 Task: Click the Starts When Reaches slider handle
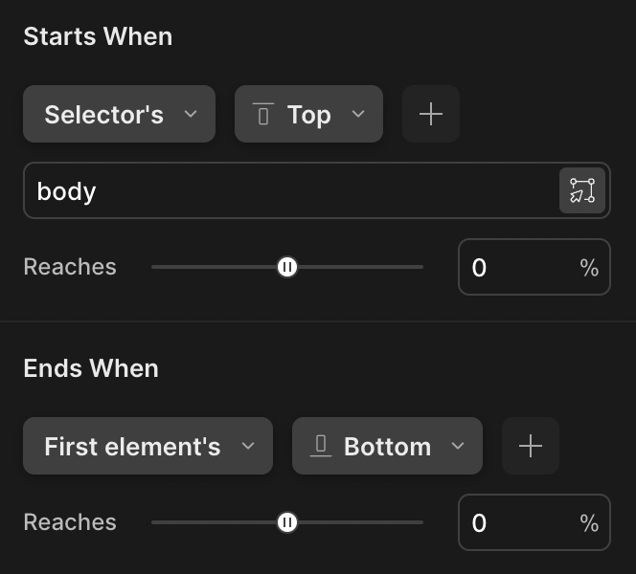287,267
